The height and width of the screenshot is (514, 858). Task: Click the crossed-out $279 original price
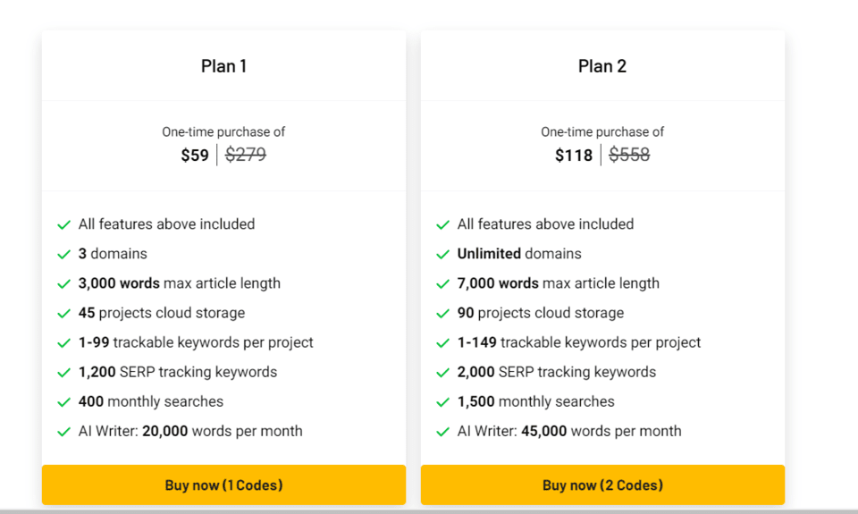246,155
